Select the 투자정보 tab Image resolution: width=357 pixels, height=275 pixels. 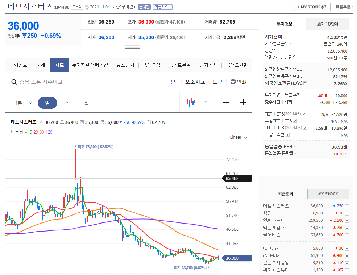tap(285, 24)
